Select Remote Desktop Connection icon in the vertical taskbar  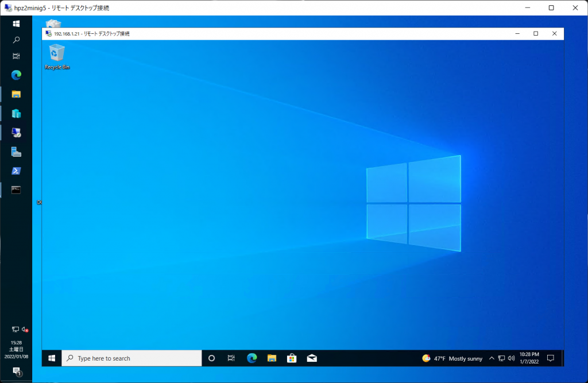coord(16,133)
